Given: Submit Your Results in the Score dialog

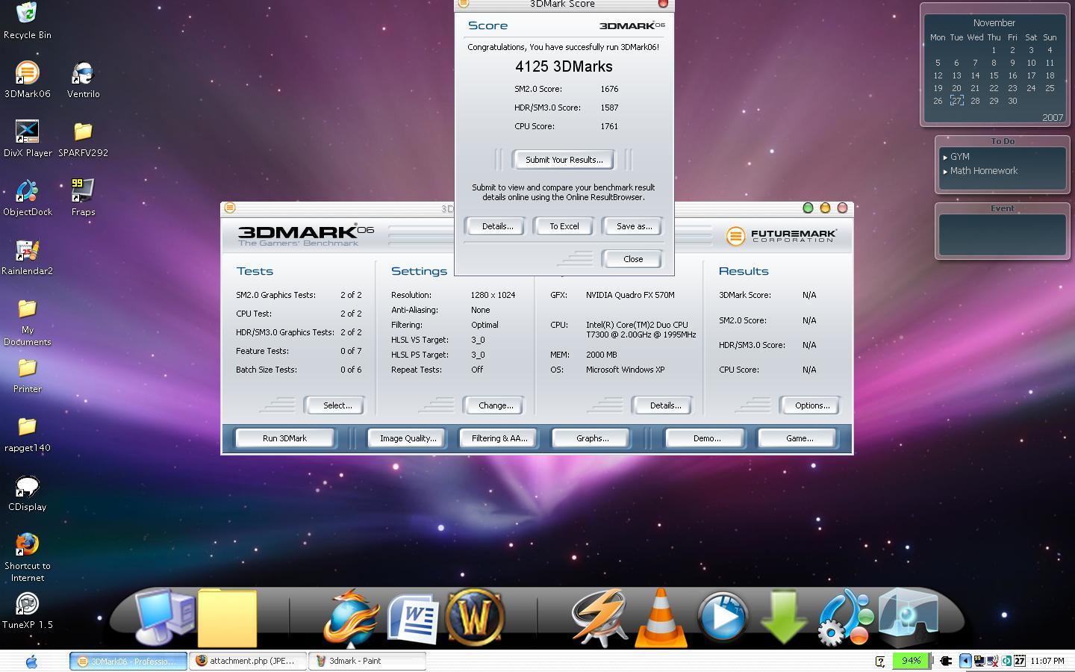Looking at the screenshot, I should point(564,160).
